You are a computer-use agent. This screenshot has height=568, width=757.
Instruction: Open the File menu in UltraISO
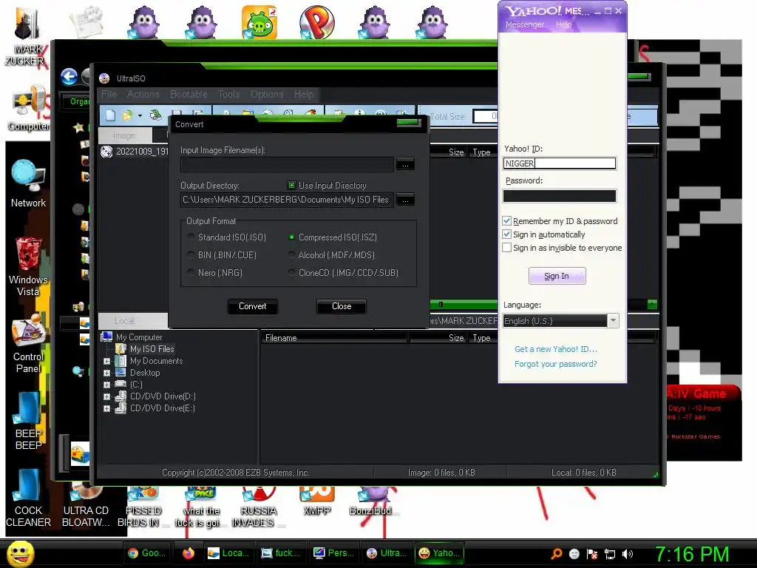[109, 94]
